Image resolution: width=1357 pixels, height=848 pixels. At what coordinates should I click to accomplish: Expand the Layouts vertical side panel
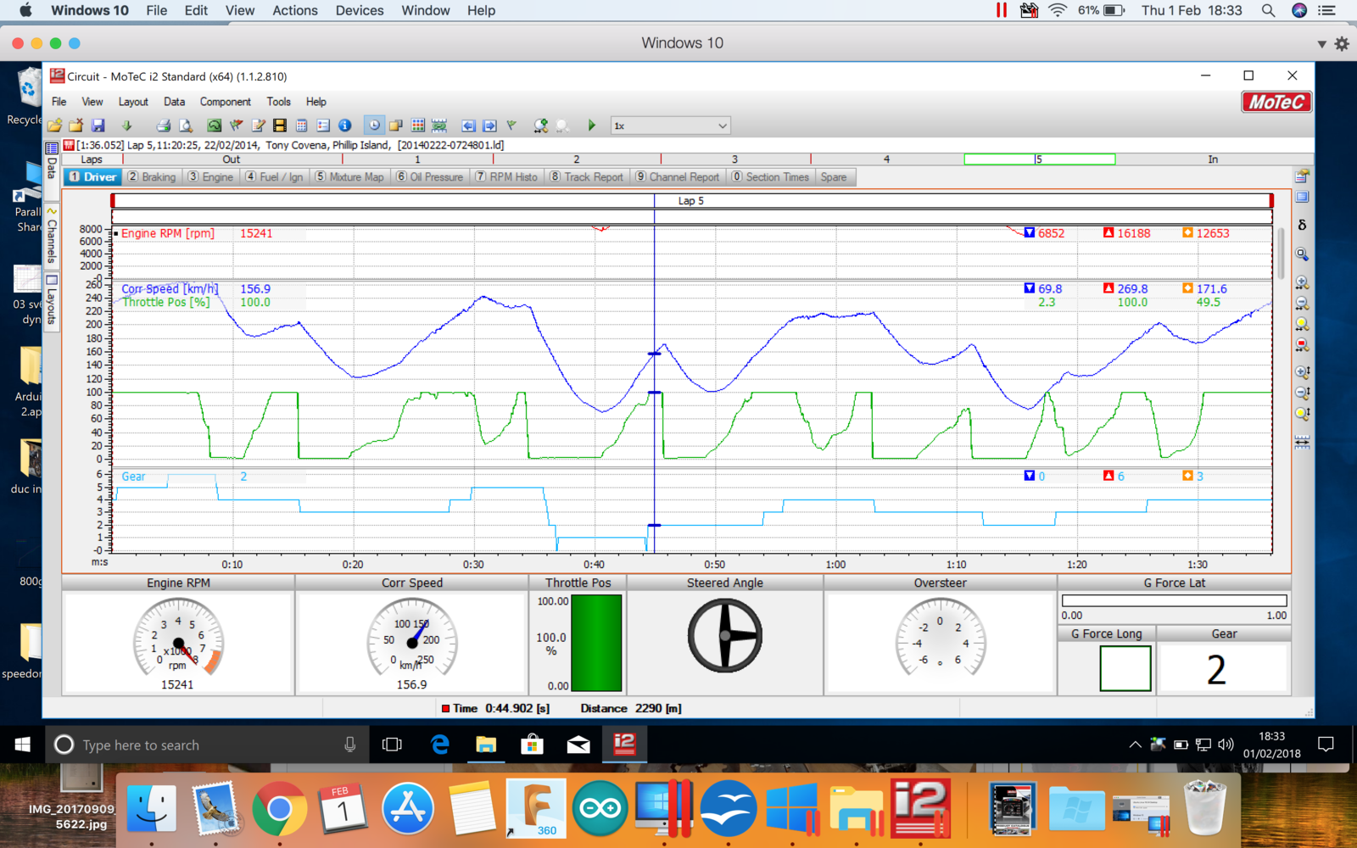52,298
